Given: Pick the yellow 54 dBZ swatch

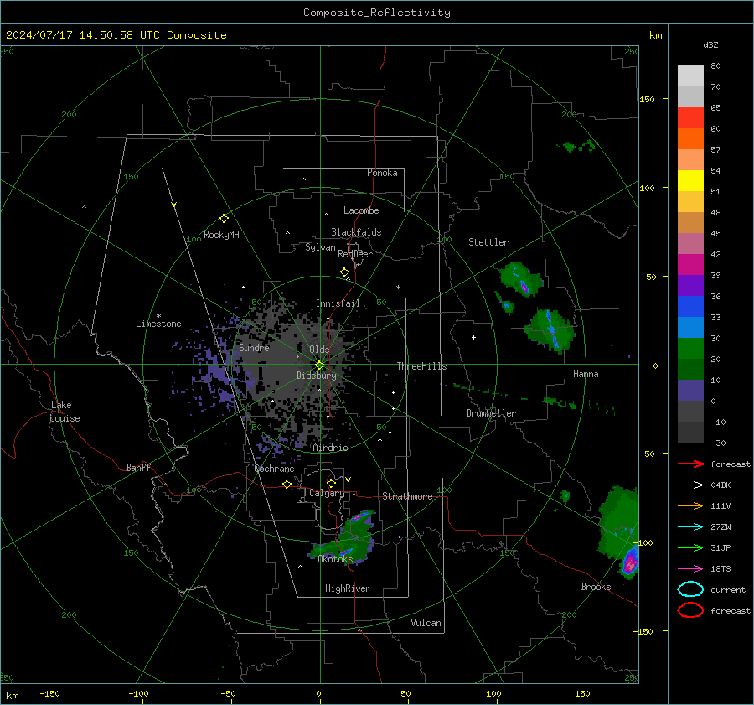Looking at the screenshot, I should pos(690,181).
